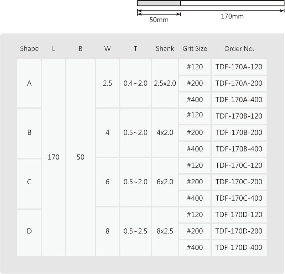285x274 pixels.
Task: Select the Shape D cell
Action: tap(29, 231)
